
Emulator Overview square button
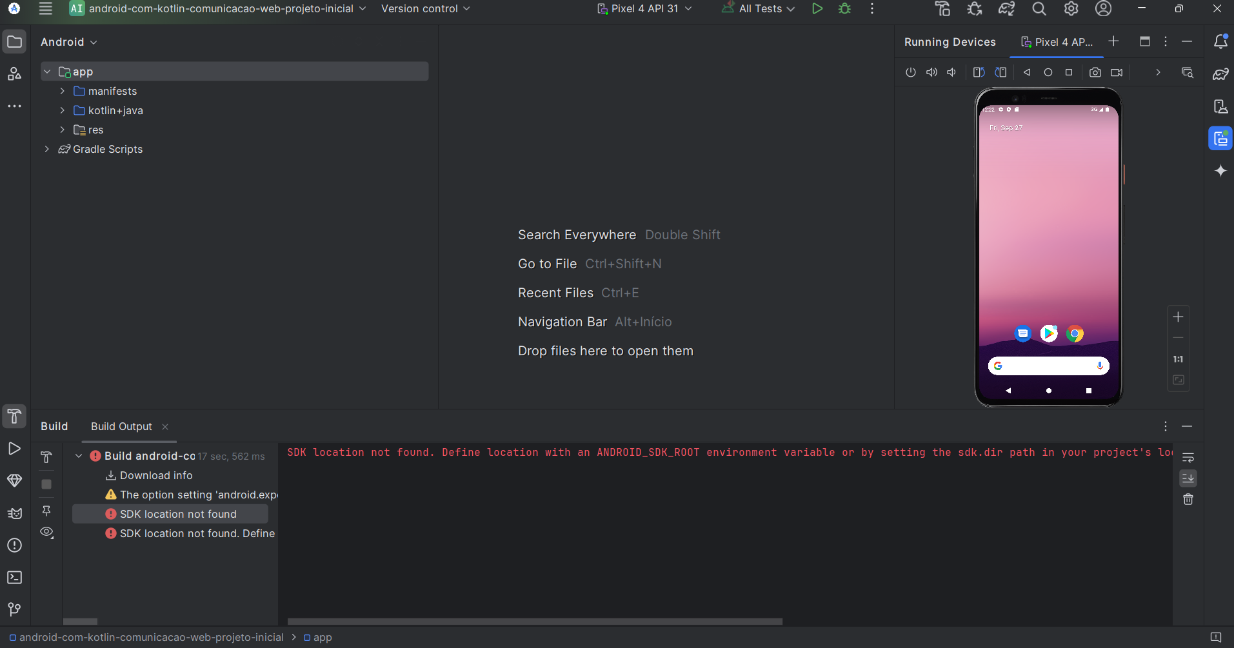pyautogui.click(x=1069, y=72)
